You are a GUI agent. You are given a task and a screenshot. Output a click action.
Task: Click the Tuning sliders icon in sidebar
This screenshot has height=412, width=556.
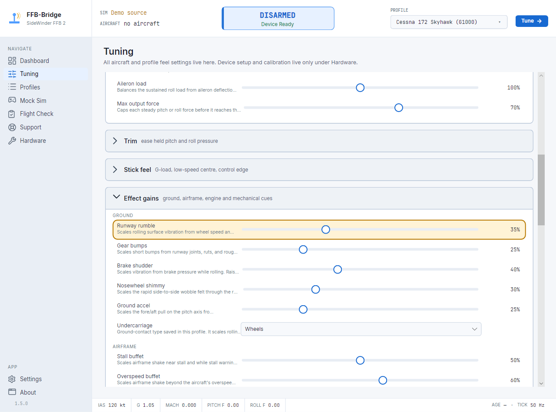(12, 74)
